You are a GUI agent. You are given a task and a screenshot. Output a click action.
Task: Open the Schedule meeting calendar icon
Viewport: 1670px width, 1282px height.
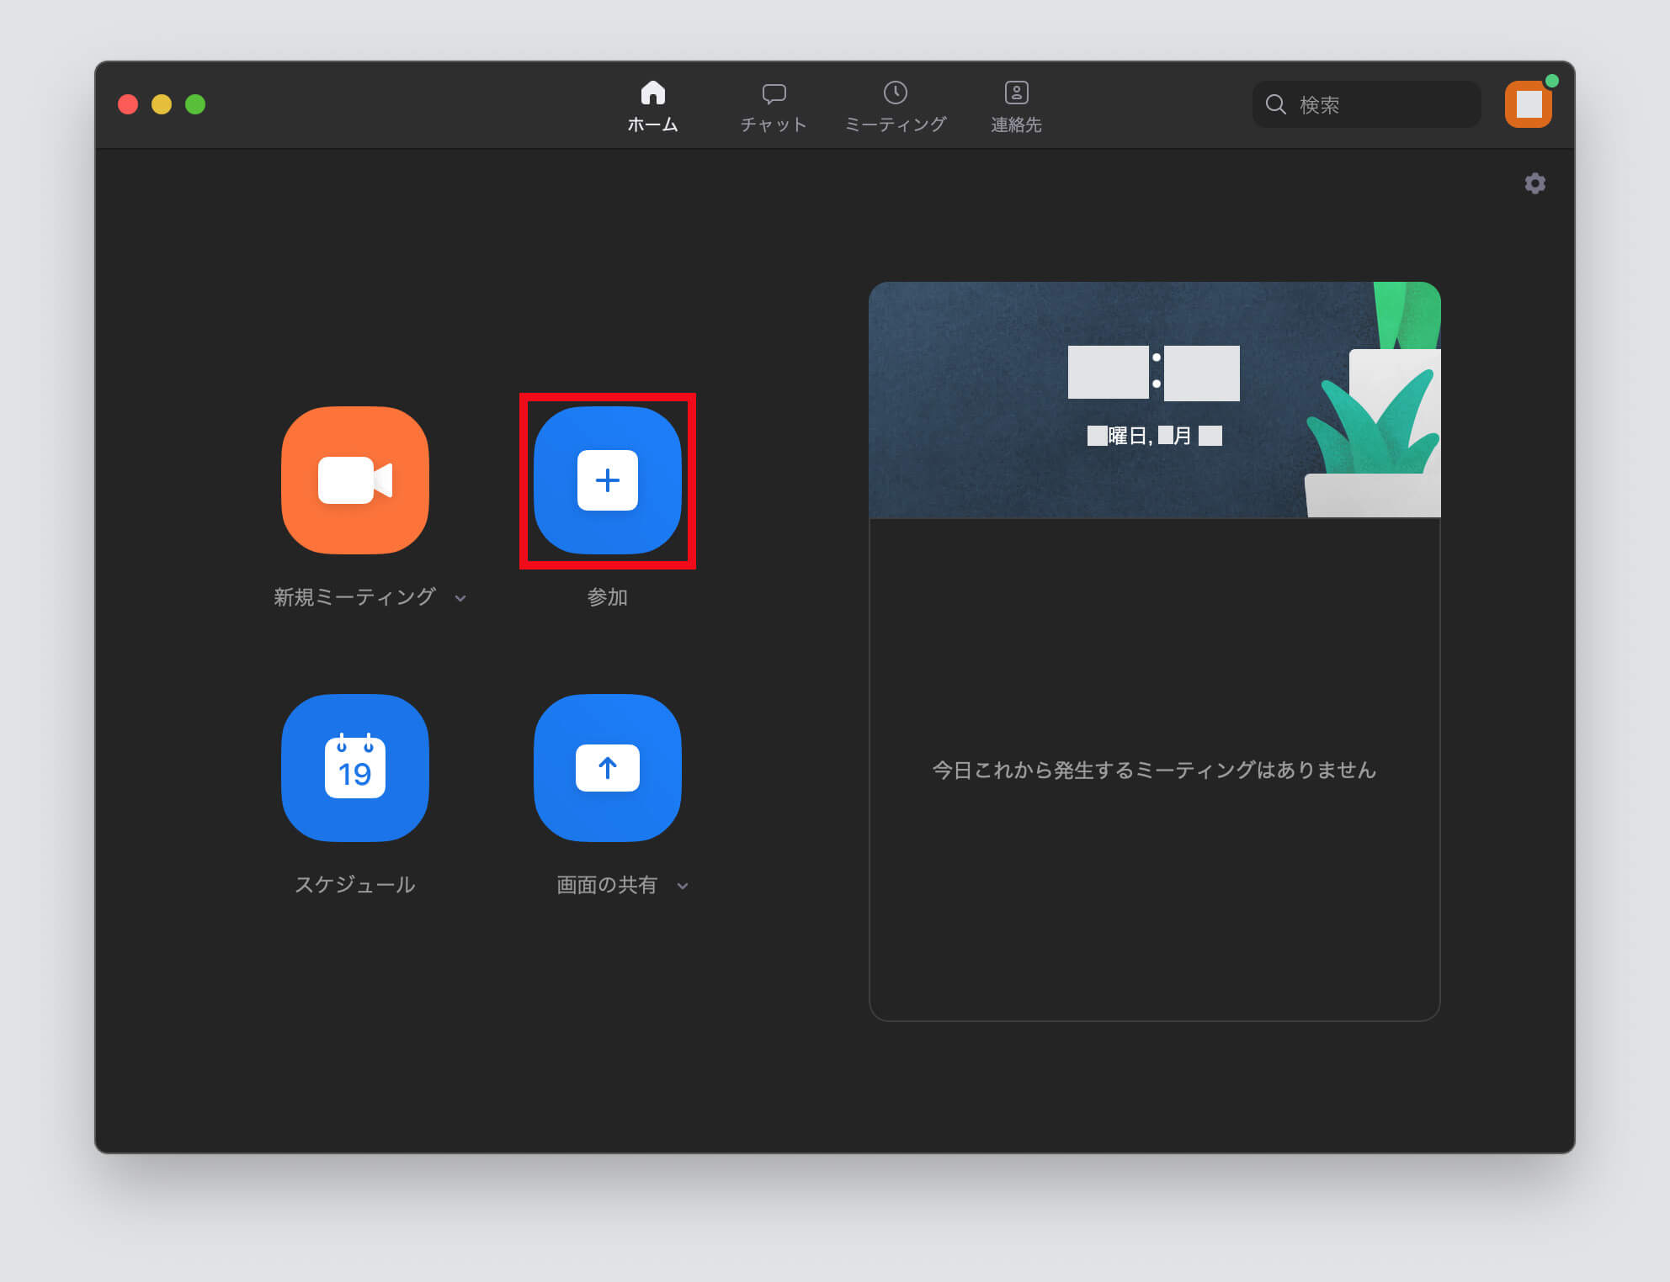coord(354,767)
